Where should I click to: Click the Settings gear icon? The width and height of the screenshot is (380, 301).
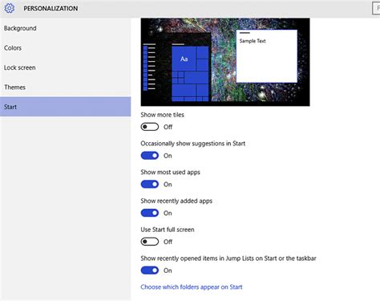coord(10,8)
